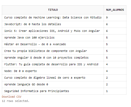Select Crea tu propia biblioteca de componente row
The image size is (131, 107).
click(x=64, y=51)
